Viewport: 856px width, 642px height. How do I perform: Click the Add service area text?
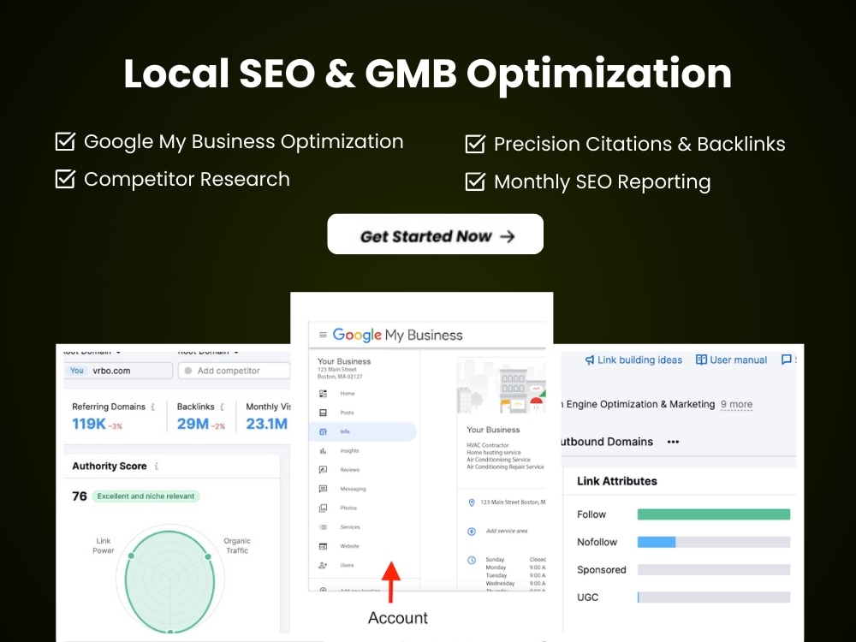[507, 531]
